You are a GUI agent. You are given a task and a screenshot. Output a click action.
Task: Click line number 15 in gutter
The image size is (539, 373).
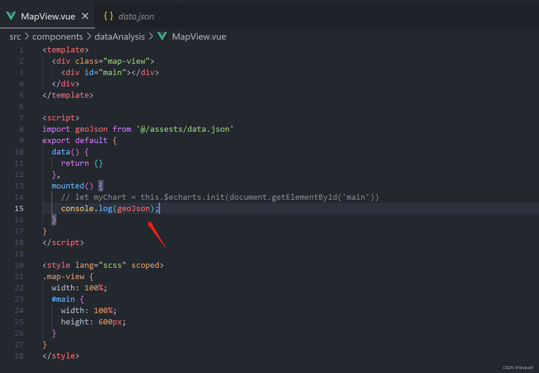point(19,209)
